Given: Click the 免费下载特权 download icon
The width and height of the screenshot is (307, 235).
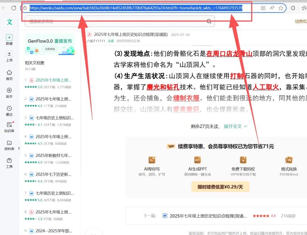Looking at the screenshot, I should (243, 160).
